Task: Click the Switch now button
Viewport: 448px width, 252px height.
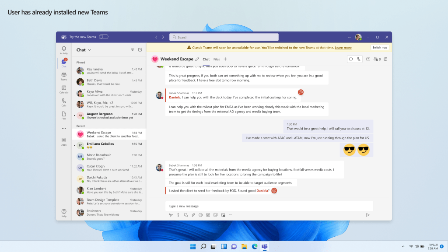Action: click(379, 47)
